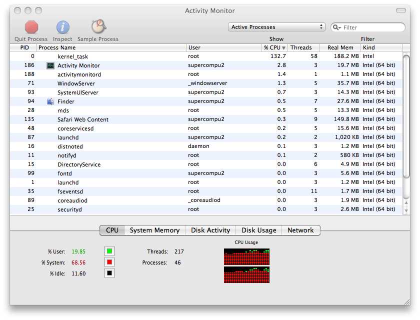The width and height of the screenshot is (420, 320).
Task: Switch to the System Memory tab
Action: [x=154, y=230]
